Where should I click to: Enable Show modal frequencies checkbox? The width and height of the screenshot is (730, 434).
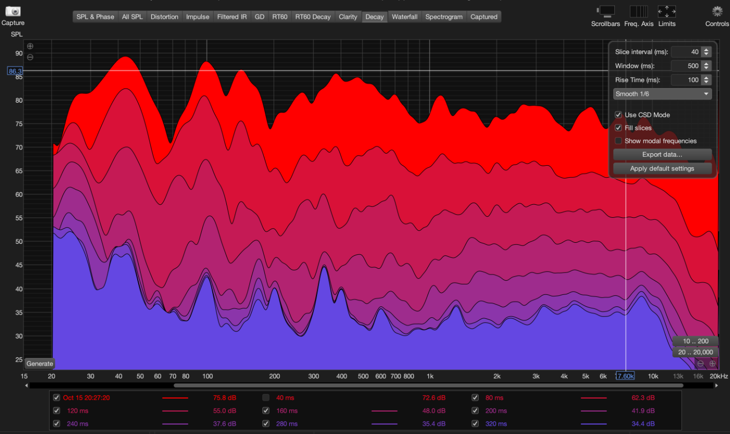click(618, 141)
